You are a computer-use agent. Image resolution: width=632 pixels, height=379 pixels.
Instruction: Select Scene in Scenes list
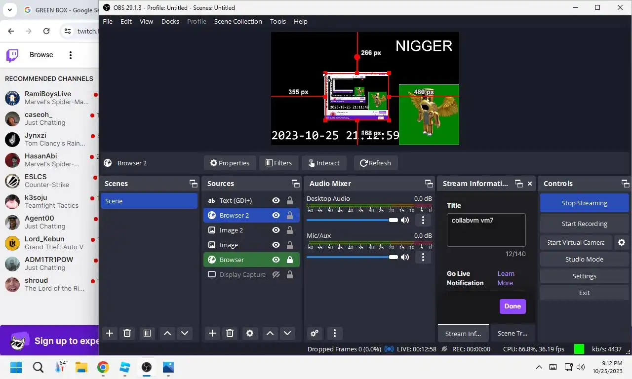[x=149, y=201]
